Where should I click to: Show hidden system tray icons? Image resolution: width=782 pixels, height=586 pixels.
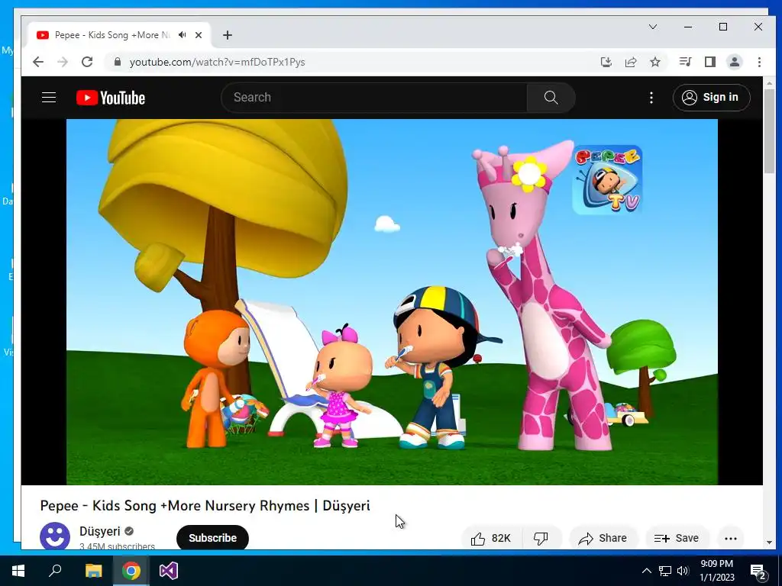click(x=646, y=571)
